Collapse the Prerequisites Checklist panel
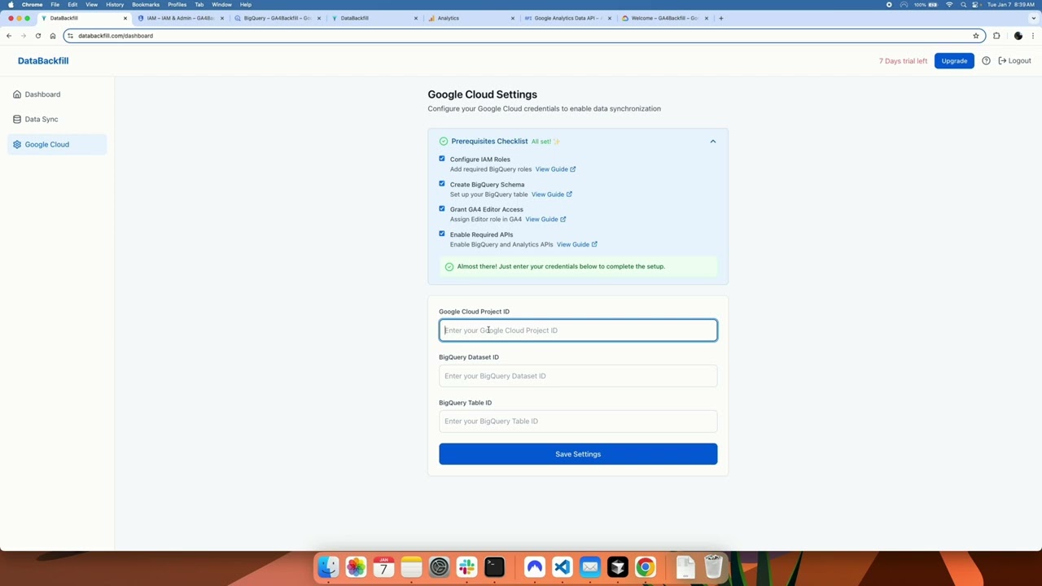This screenshot has height=586, width=1042. point(712,142)
